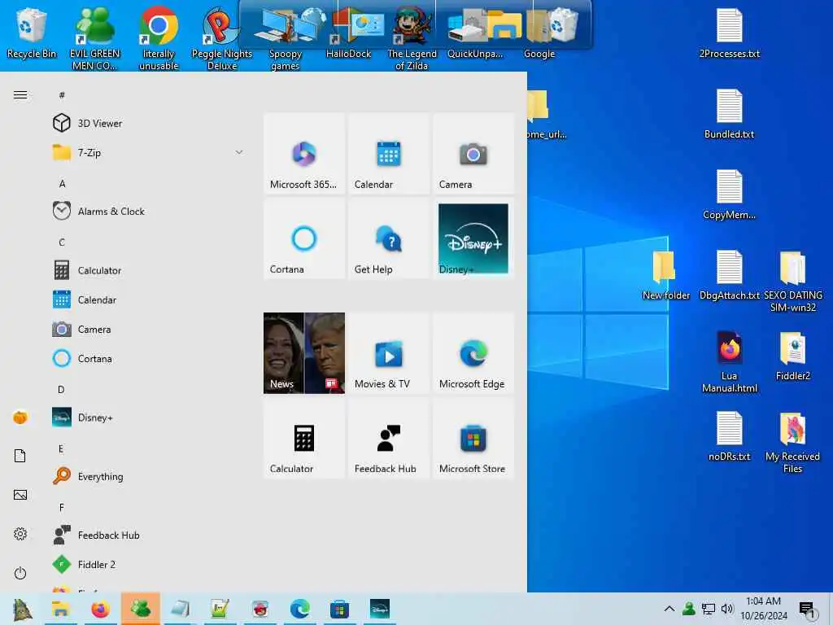The width and height of the screenshot is (833, 625).
Task: Jump to the letter A section header
Action: [62, 184]
